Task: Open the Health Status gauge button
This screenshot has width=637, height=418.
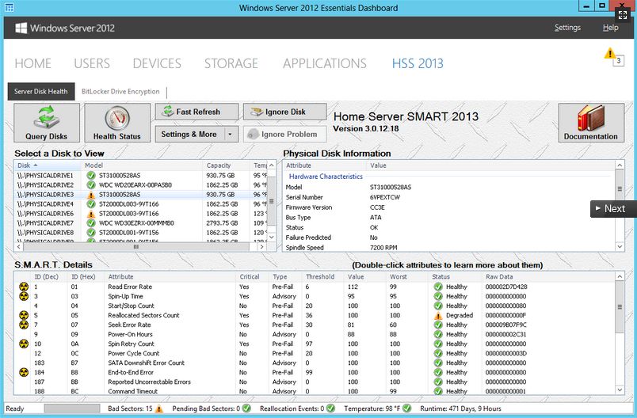Action: 116,123
